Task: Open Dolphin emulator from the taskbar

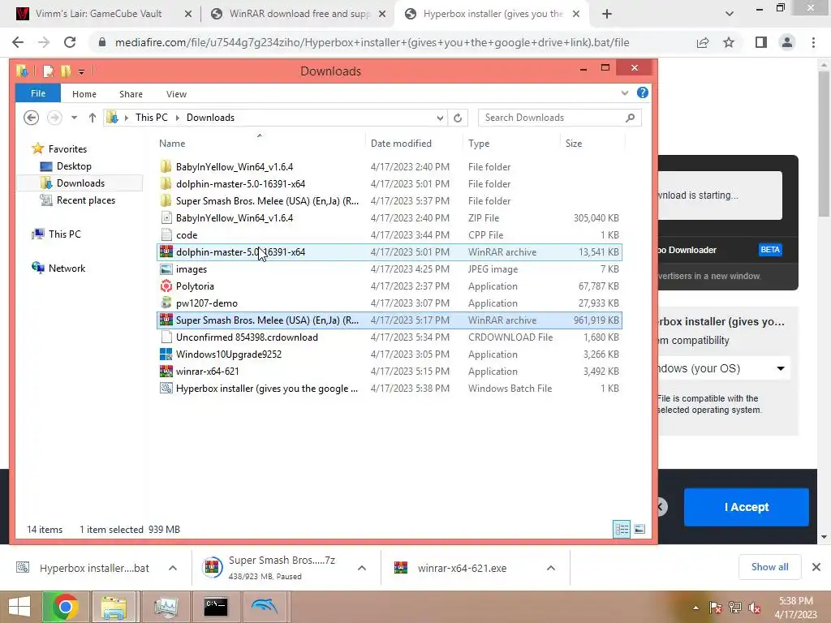Action: [x=265, y=607]
